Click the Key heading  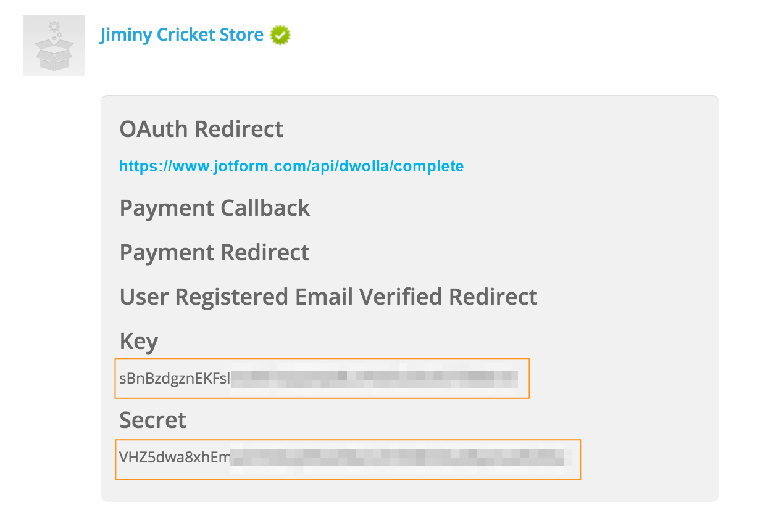pyautogui.click(x=139, y=341)
